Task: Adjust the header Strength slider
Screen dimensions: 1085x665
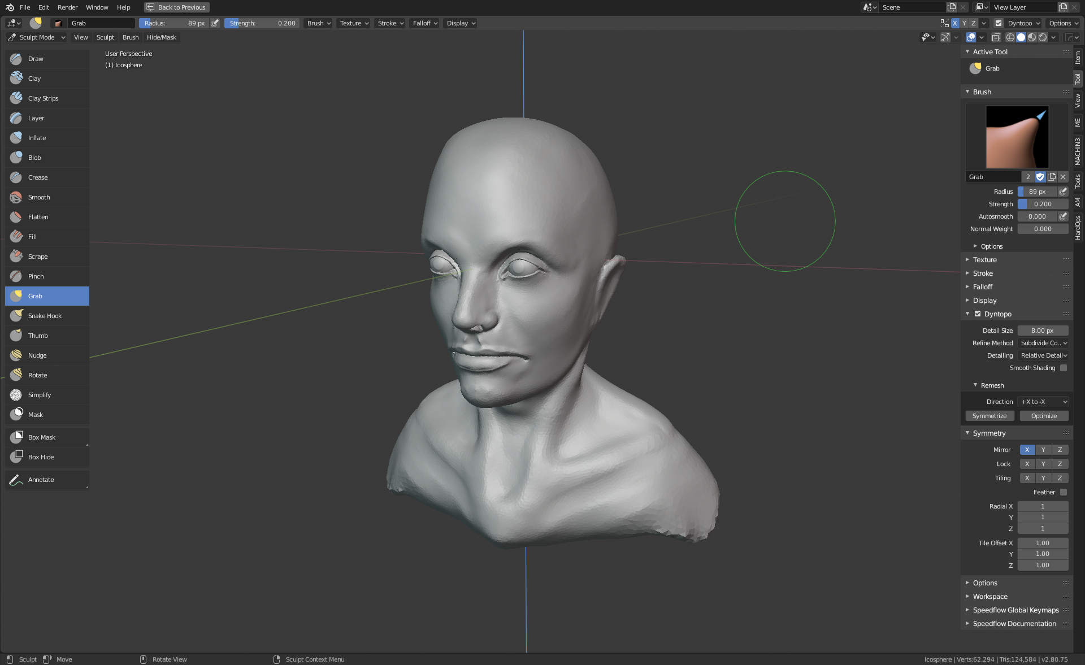Action: tap(262, 23)
